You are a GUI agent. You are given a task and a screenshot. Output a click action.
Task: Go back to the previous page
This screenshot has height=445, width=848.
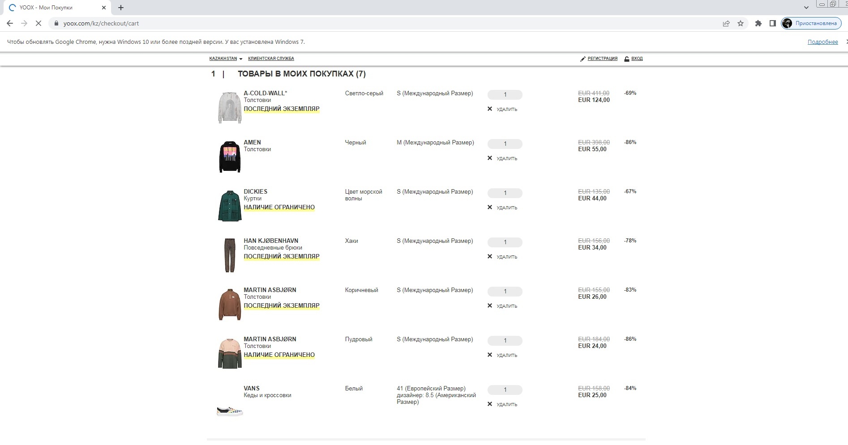click(x=10, y=23)
